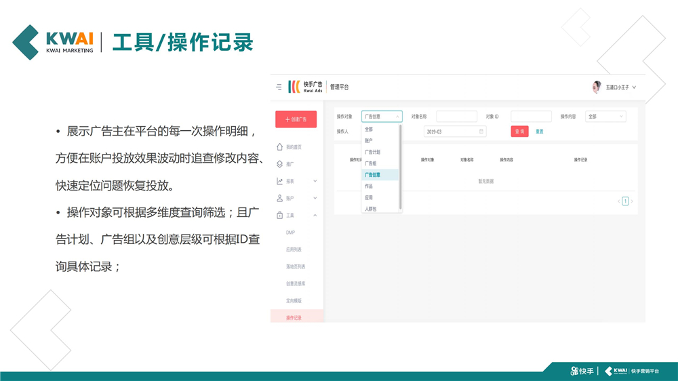Collapse the 工具 sidebar section chevron

[x=315, y=215]
